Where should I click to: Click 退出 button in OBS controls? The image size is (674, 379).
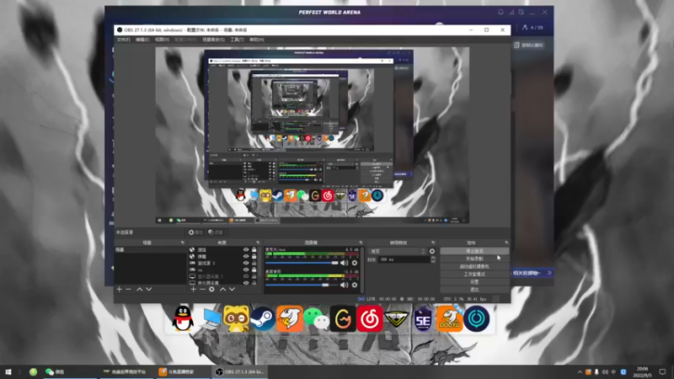tap(474, 290)
